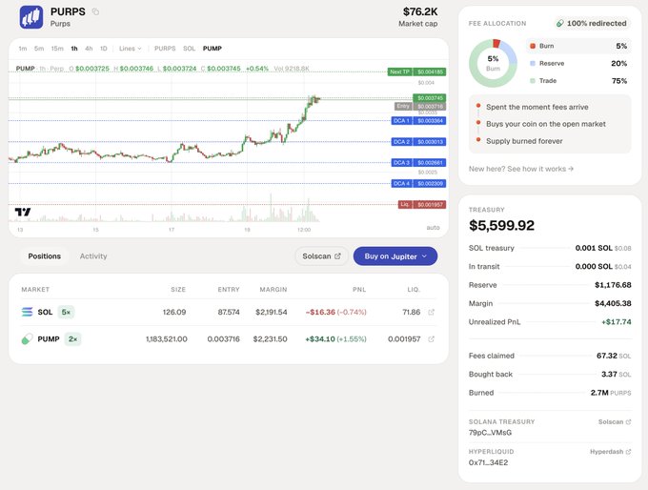Click the Next TP price label
This screenshot has height=490, width=648.
(416, 71)
